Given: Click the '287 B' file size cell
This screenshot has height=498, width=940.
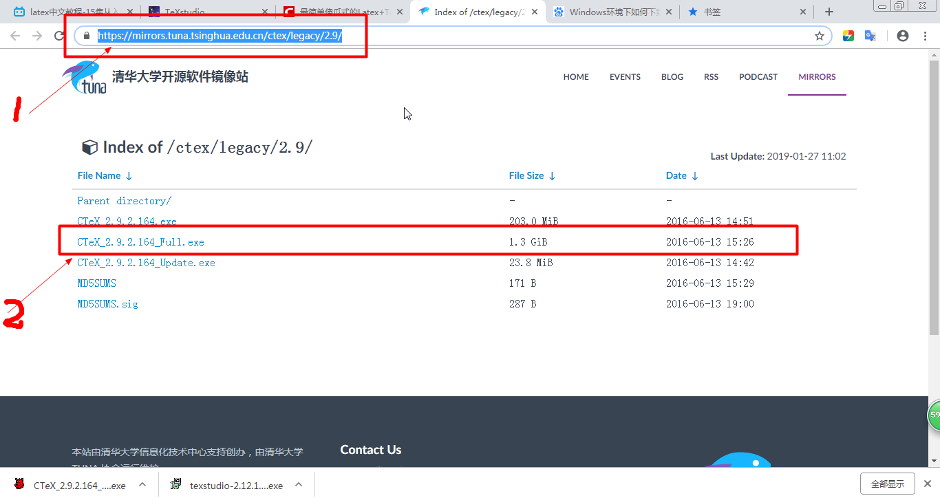Looking at the screenshot, I should click(522, 304).
